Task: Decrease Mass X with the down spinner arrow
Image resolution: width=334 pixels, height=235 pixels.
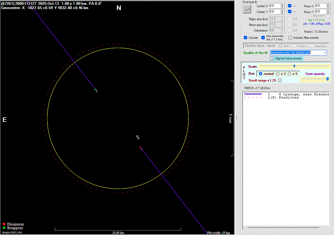Action: pyautogui.click(x=328, y=7)
